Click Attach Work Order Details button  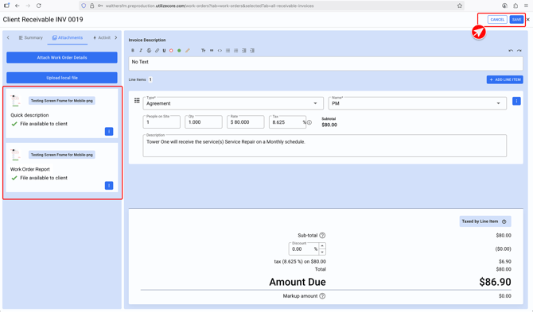coord(62,57)
